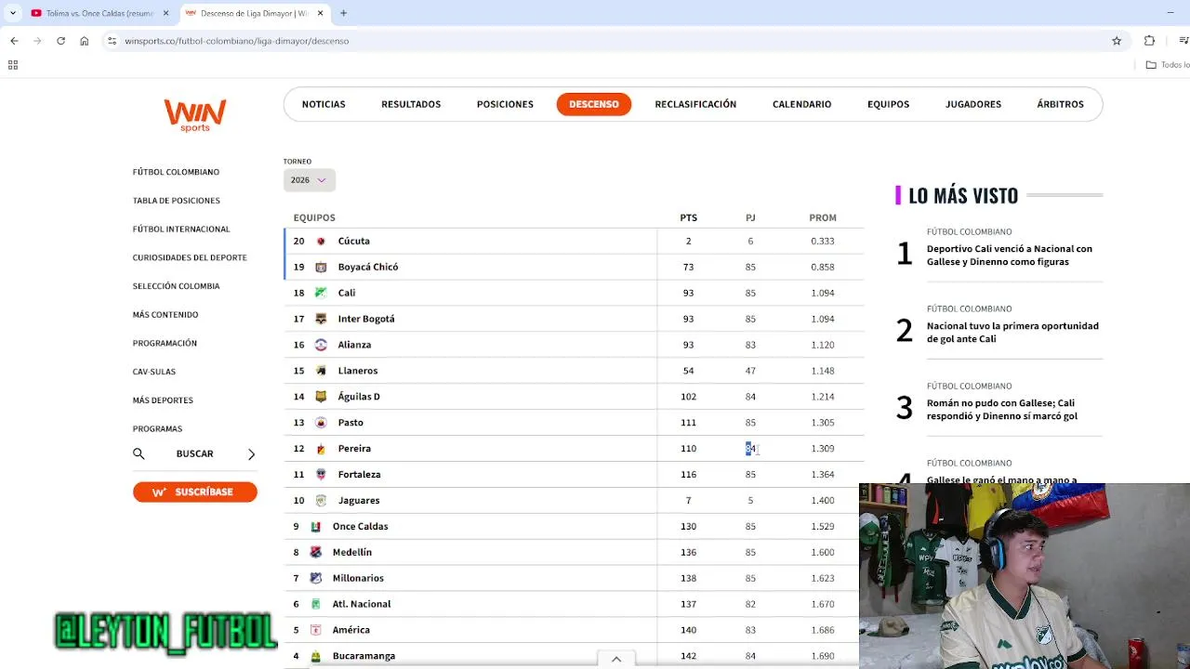Screen dimensions: 1190x669
Task: Click the América team crest
Action: [315, 630]
